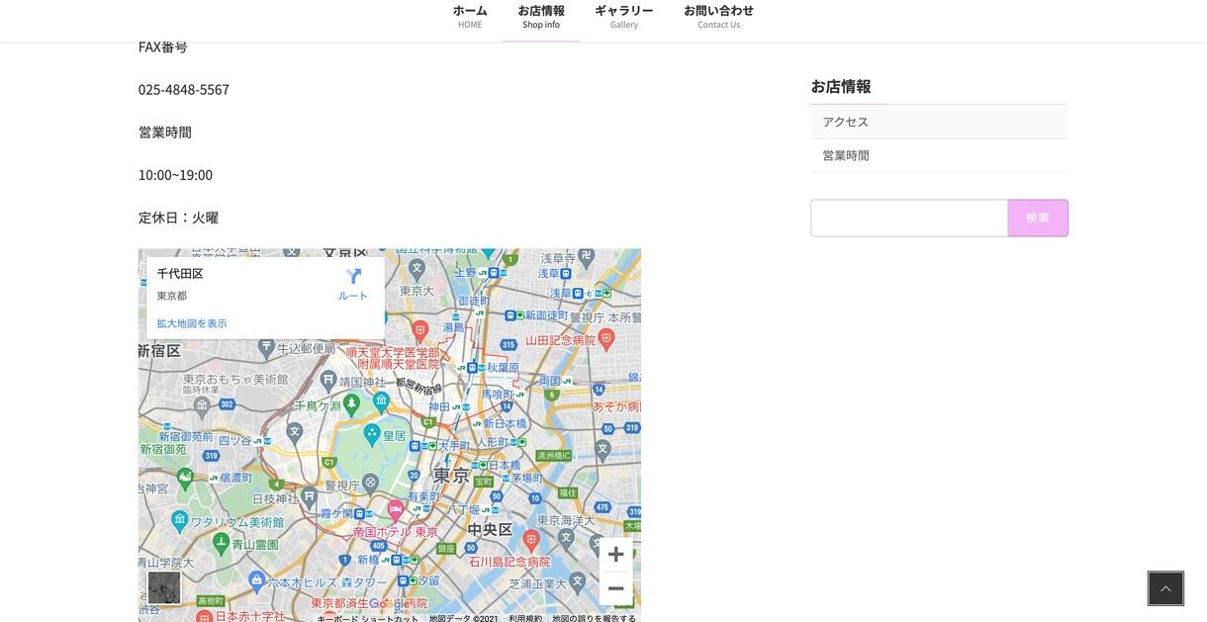
Task: Open 地図の誤りを報告する report link
Action: pos(594,618)
